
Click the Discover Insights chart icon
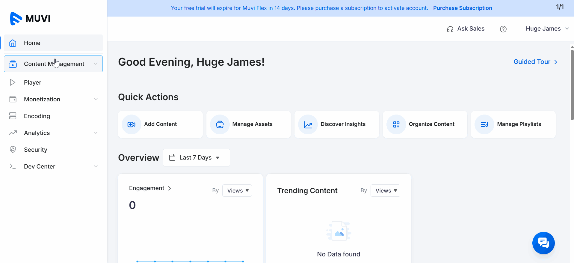pyautogui.click(x=308, y=124)
